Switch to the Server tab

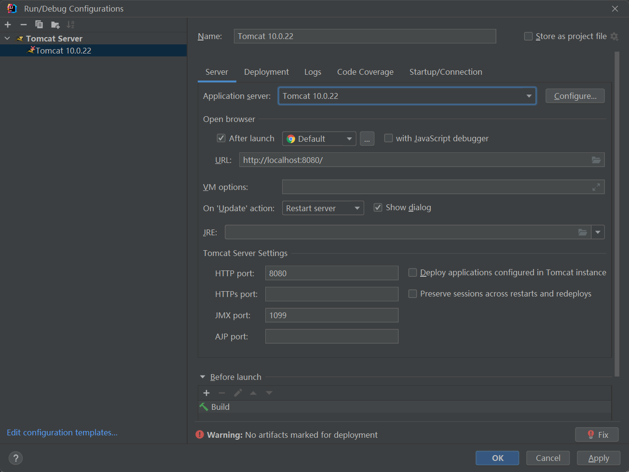pyautogui.click(x=217, y=72)
